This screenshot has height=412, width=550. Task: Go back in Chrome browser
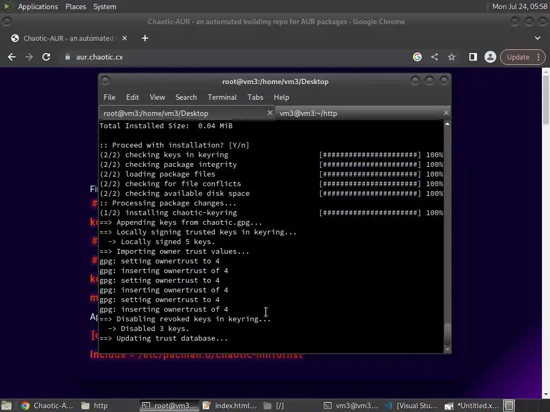(x=12, y=57)
